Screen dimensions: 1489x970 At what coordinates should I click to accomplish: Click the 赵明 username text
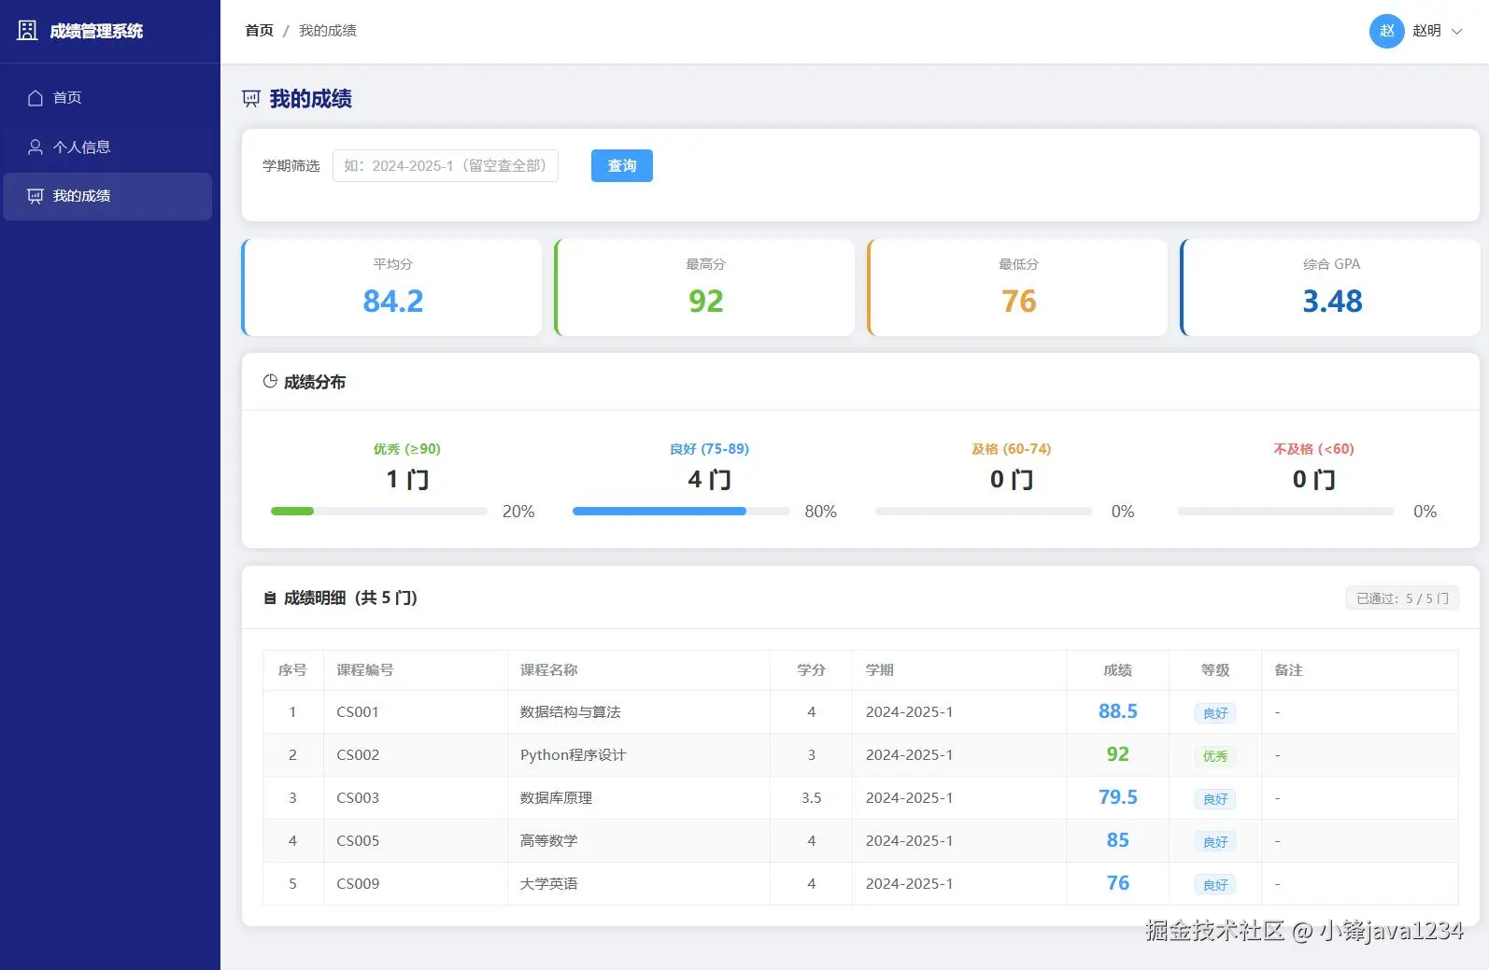(x=1426, y=31)
